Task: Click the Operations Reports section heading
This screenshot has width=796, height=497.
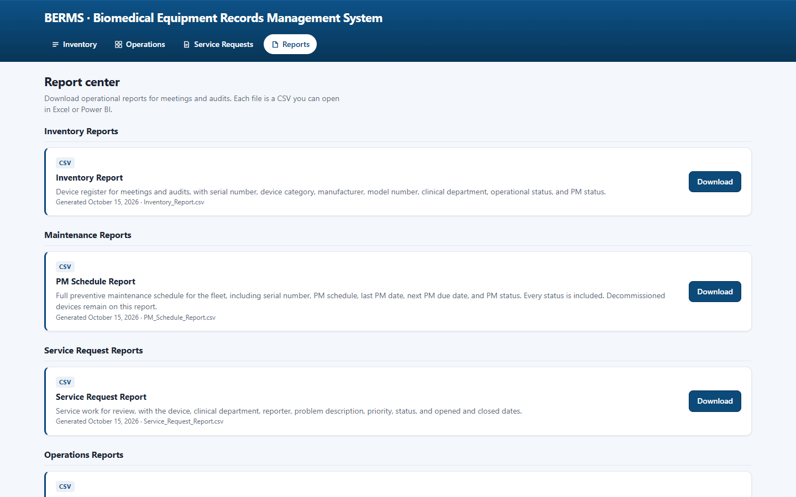Action: pos(83,455)
